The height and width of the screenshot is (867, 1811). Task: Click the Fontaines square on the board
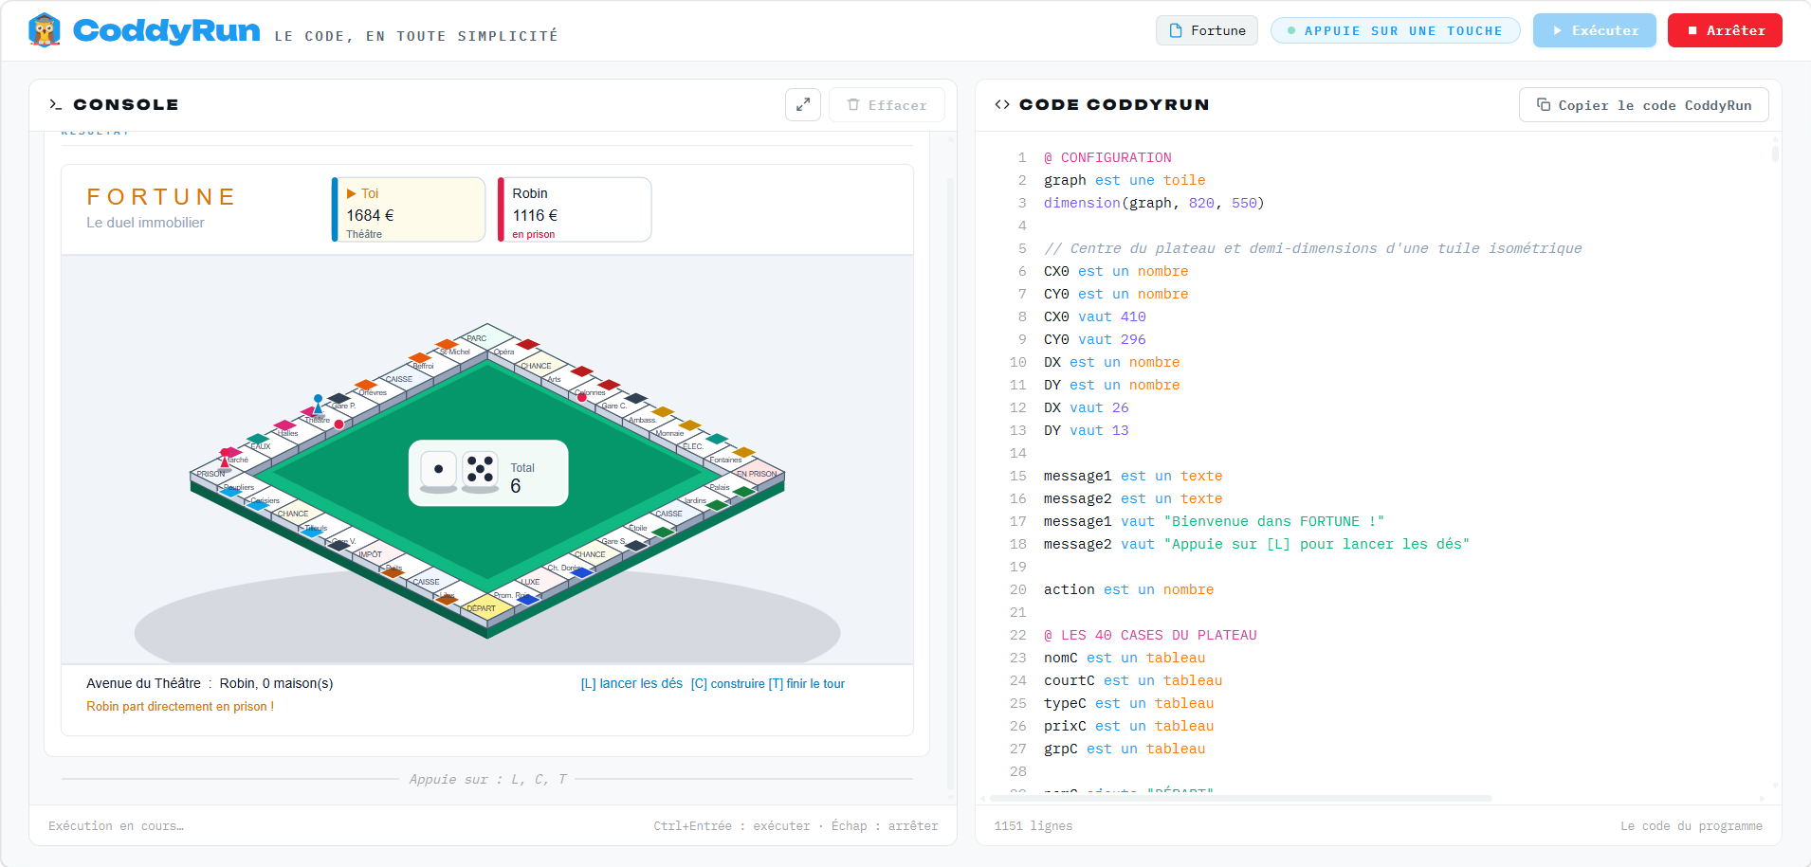pos(732,460)
